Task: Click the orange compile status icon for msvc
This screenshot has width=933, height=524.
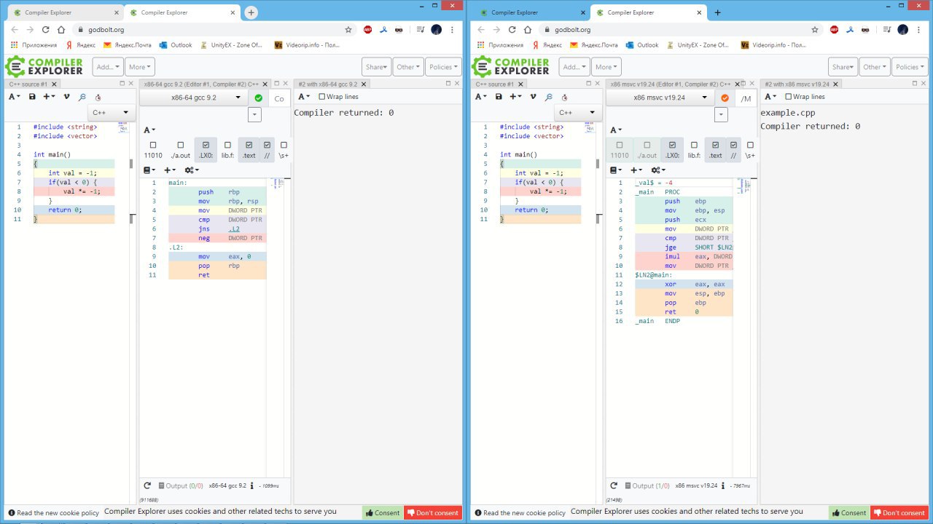Action: (725, 98)
